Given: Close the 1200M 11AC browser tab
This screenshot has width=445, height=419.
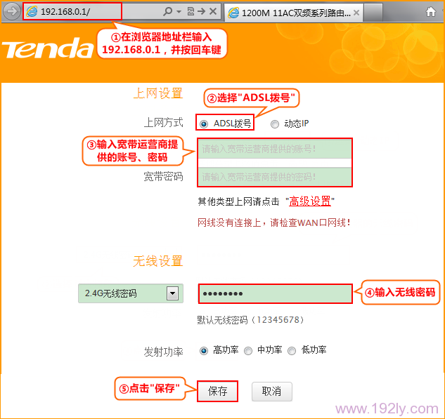Looking at the screenshot, I should coord(356,13).
